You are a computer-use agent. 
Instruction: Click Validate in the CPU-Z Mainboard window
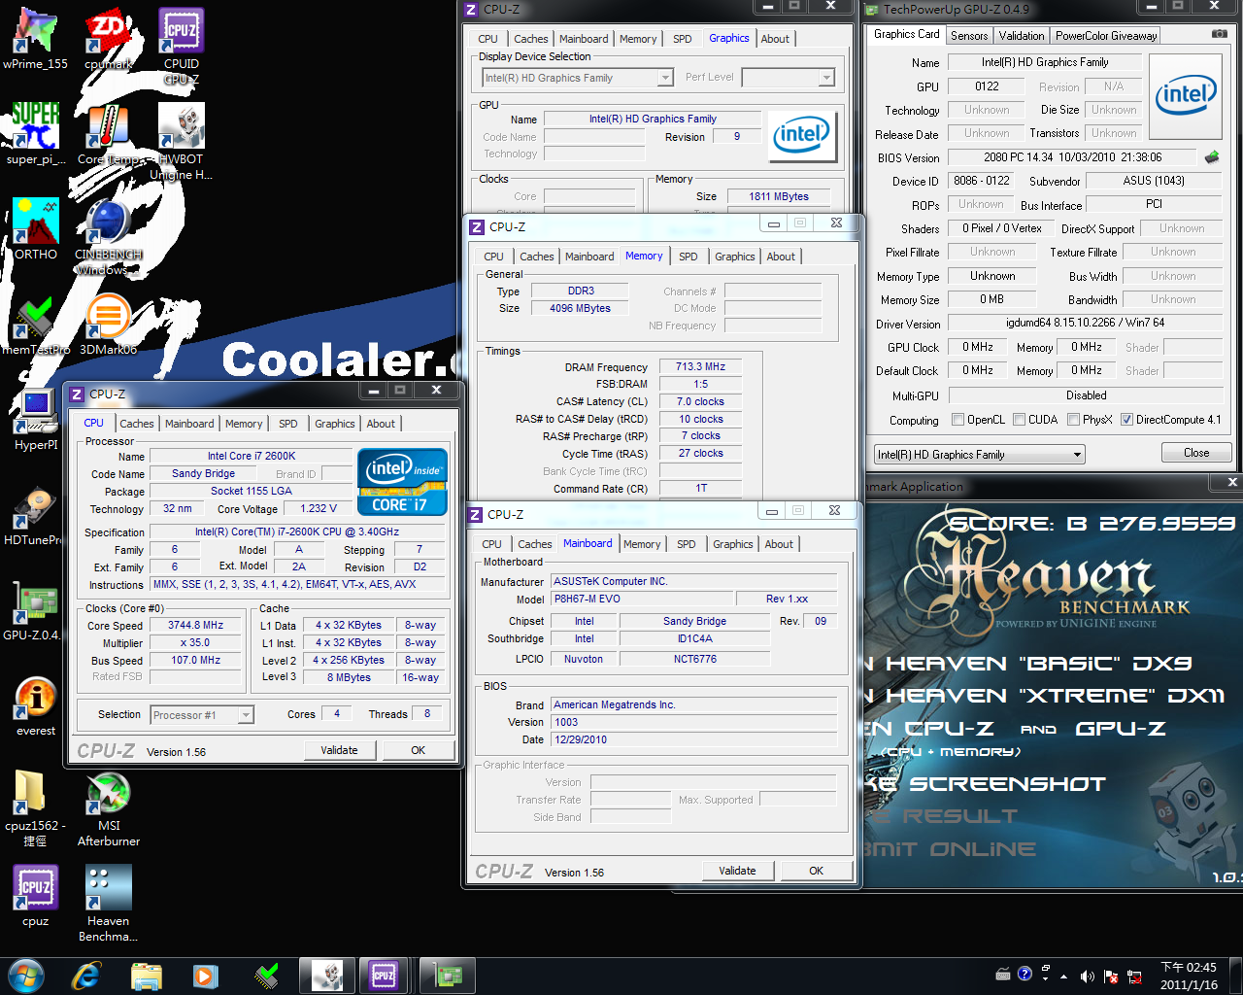[737, 871]
